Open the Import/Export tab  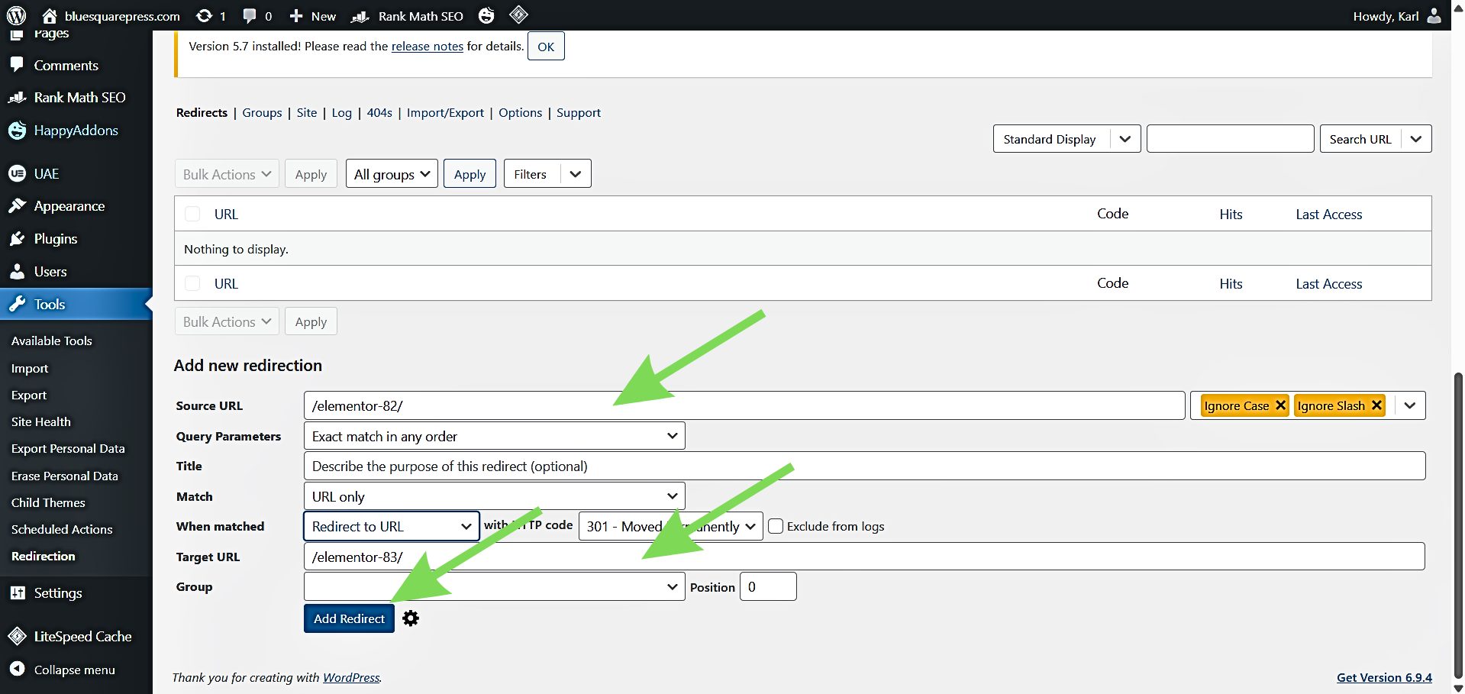[445, 112]
